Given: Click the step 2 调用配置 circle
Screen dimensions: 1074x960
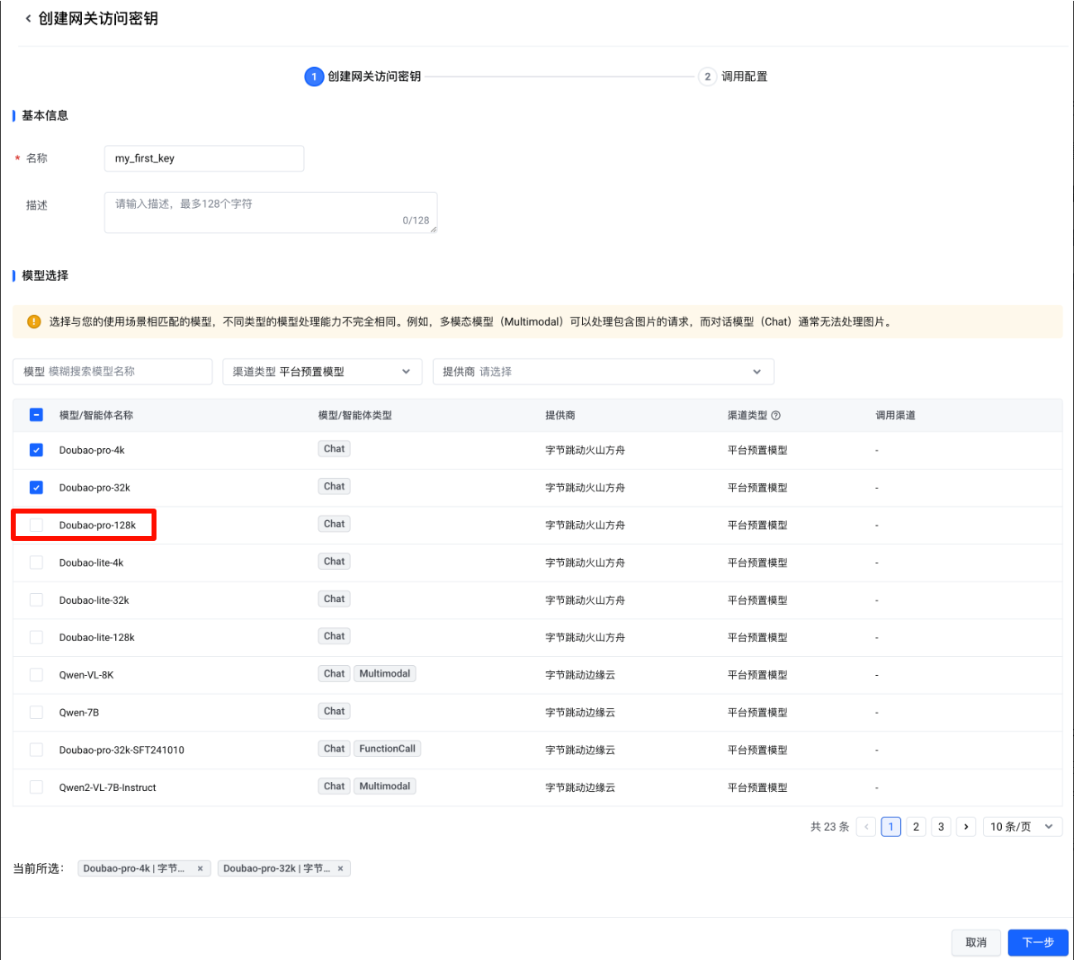Looking at the screenshot, I should click(707, 77).
